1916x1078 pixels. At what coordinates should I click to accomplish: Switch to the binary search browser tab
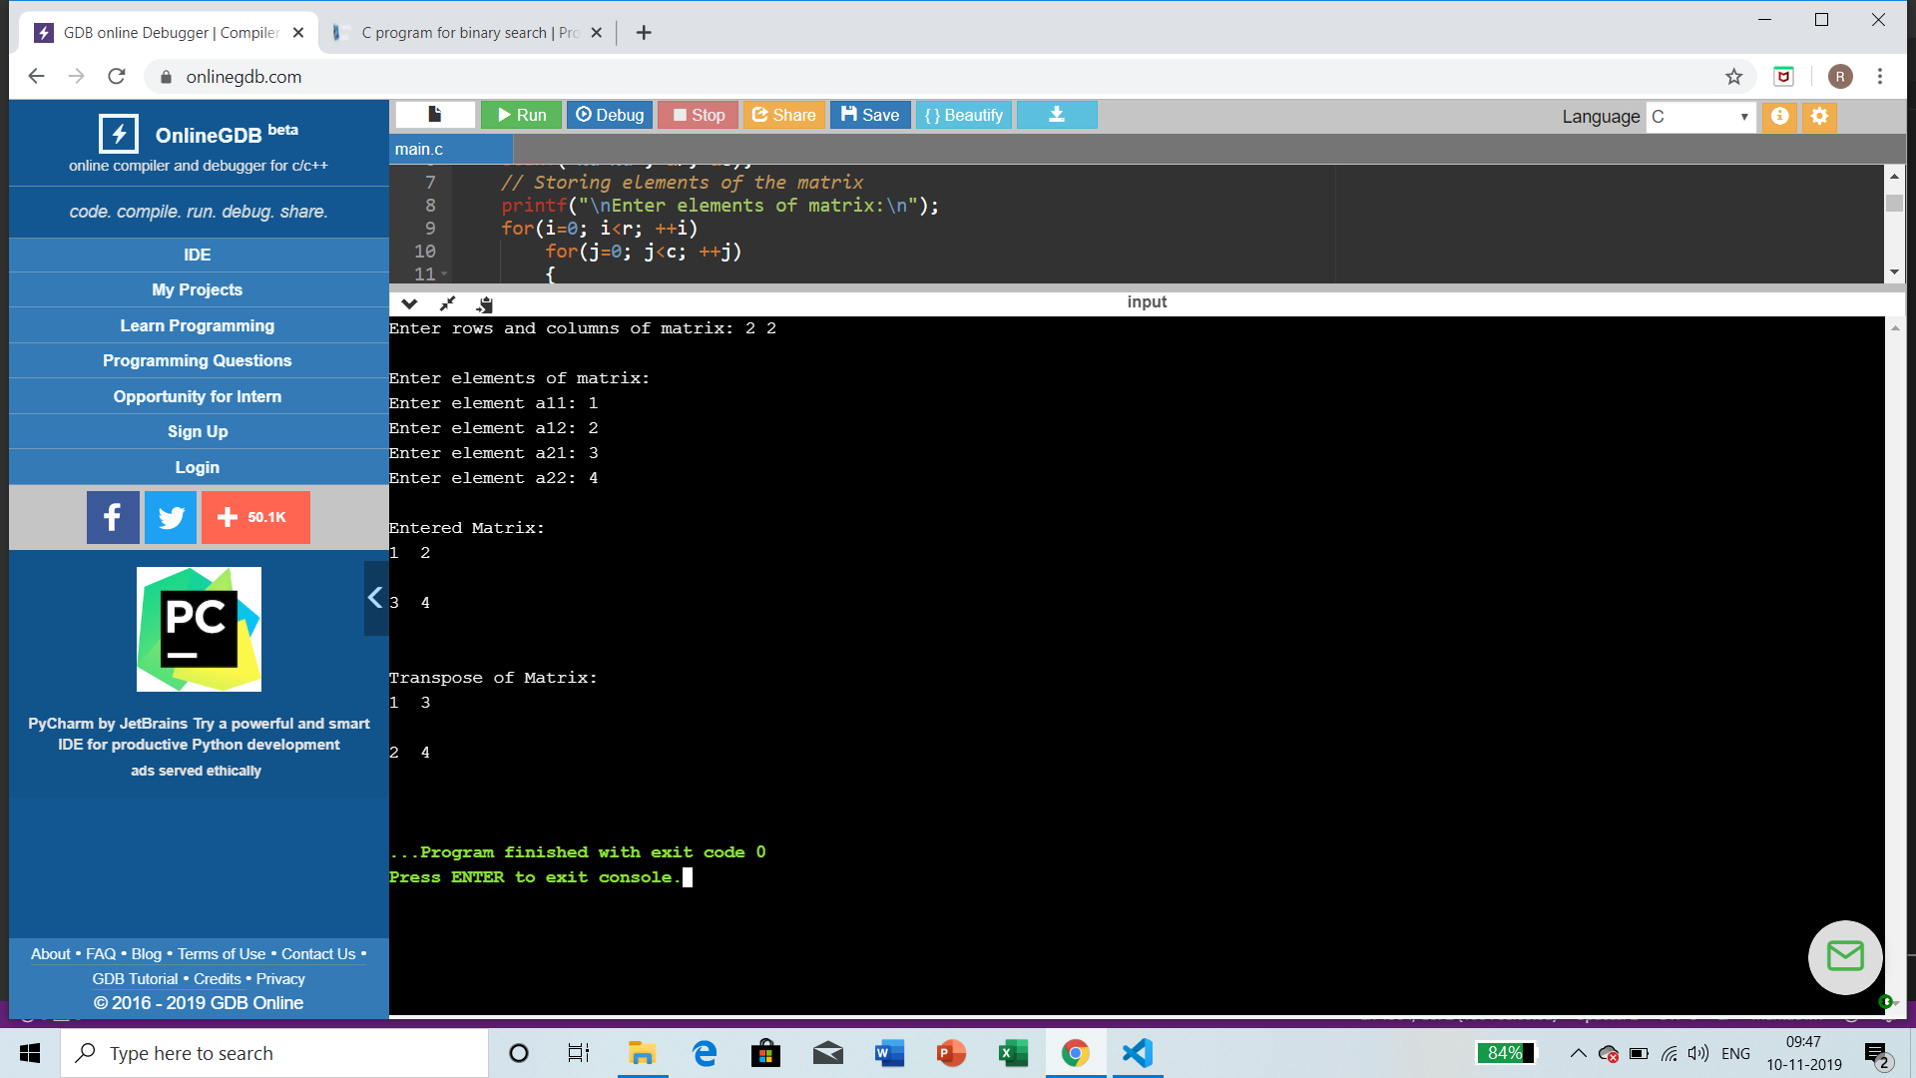coord(467,33)
